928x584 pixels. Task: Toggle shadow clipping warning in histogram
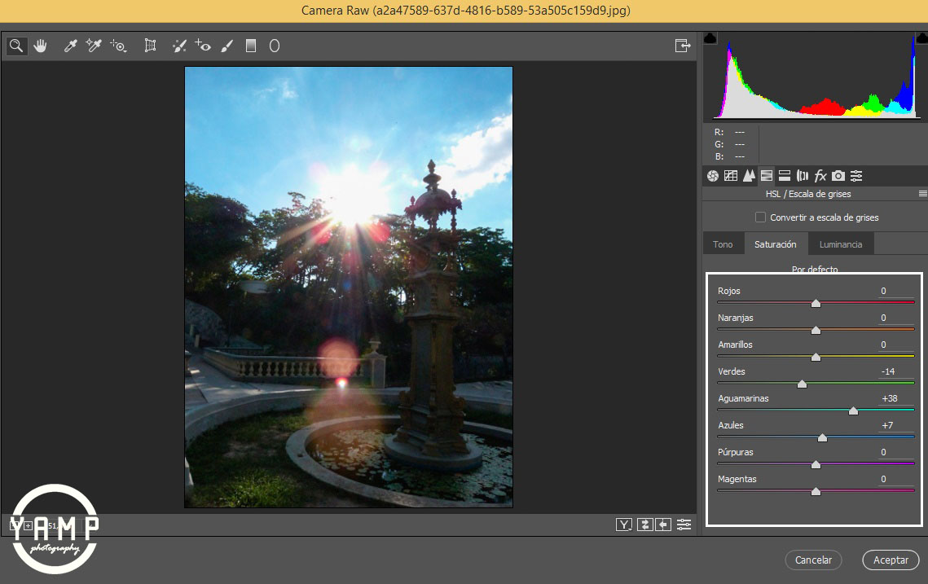(x=710, y=37)
